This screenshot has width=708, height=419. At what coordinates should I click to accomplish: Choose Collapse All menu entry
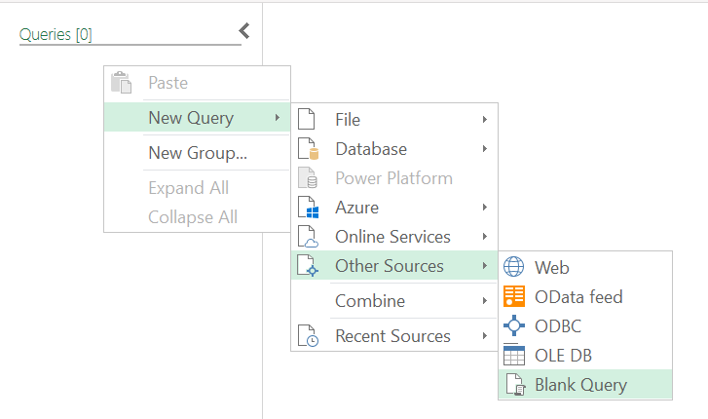198,217
